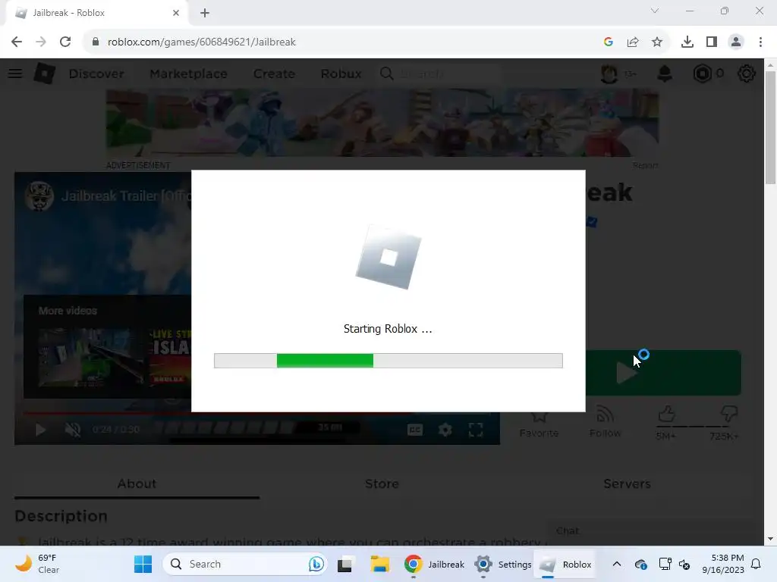Open the Discover menu item
Image resolution: width=777 pixels, height=582 pixels.
(96, 74)
